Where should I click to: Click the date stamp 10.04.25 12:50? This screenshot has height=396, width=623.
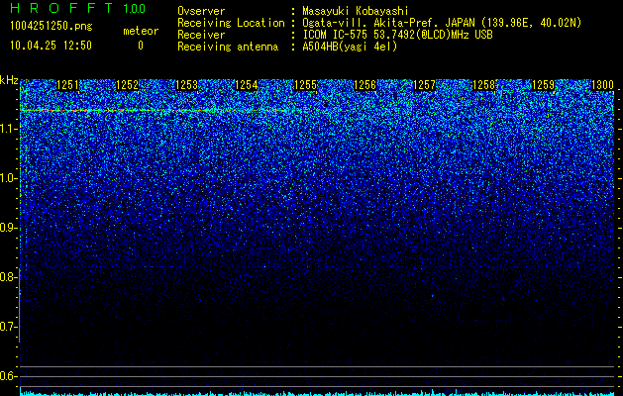(x=51, y=46)
